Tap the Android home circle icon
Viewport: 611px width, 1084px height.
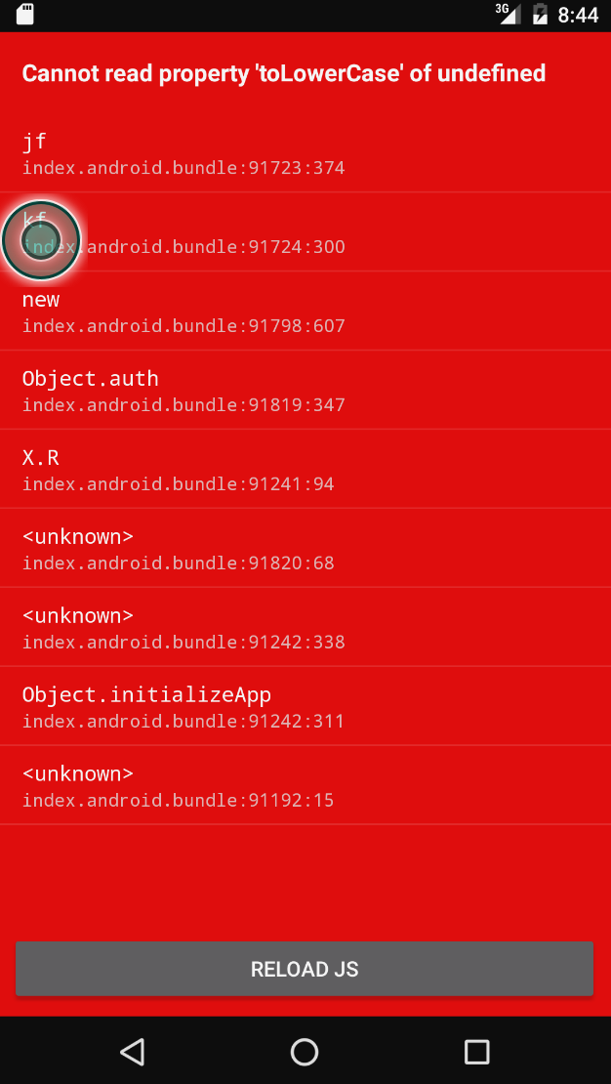pos(305,1052)
